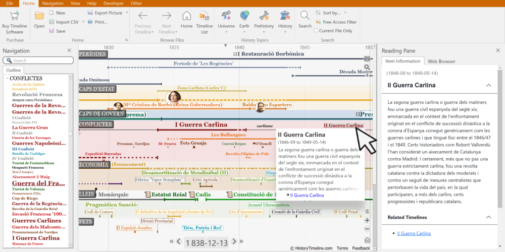Open II Guerra Carlina under Related Timelines
Image resolution: width=505 pixels, height=252 pixels.
[414, 234]
